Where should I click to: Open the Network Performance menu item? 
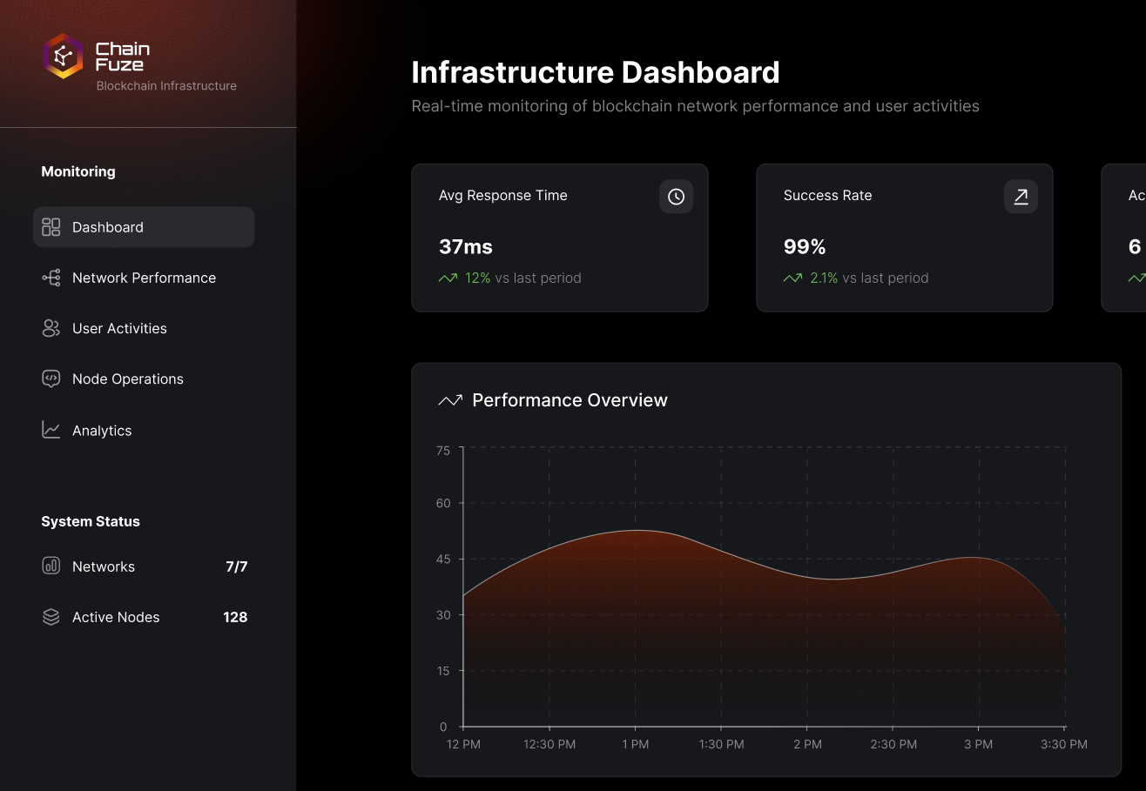pyautogui.click(x=144, y=278)
